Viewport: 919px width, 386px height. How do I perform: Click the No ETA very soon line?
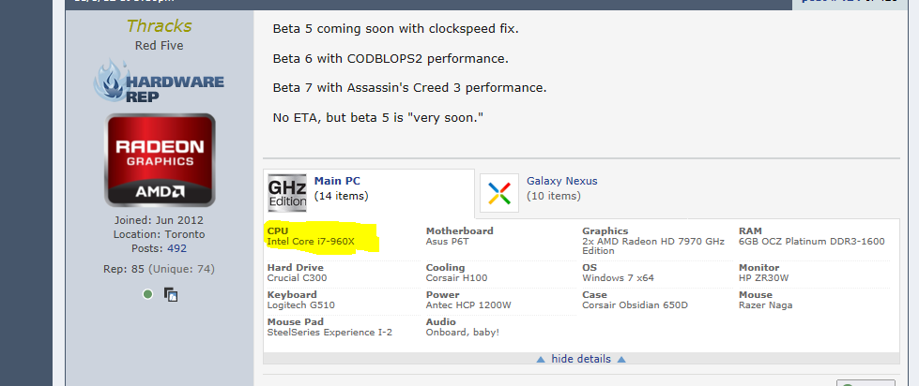pos(378,118)
